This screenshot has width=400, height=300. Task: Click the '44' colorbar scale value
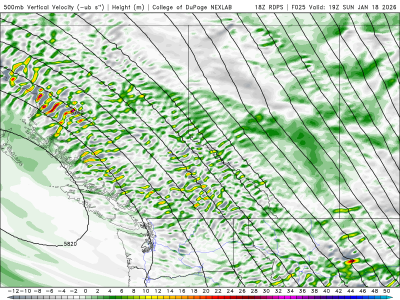pyautogui.click(x=350, y=291)
